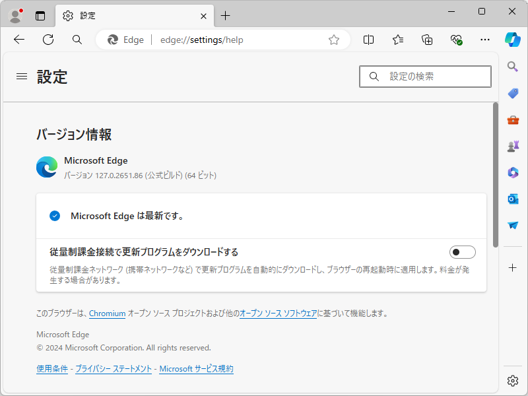528x396 pixels.
Task: Open Drop in the sidebar
Action: pyautogui.click(x=512, y=225)
